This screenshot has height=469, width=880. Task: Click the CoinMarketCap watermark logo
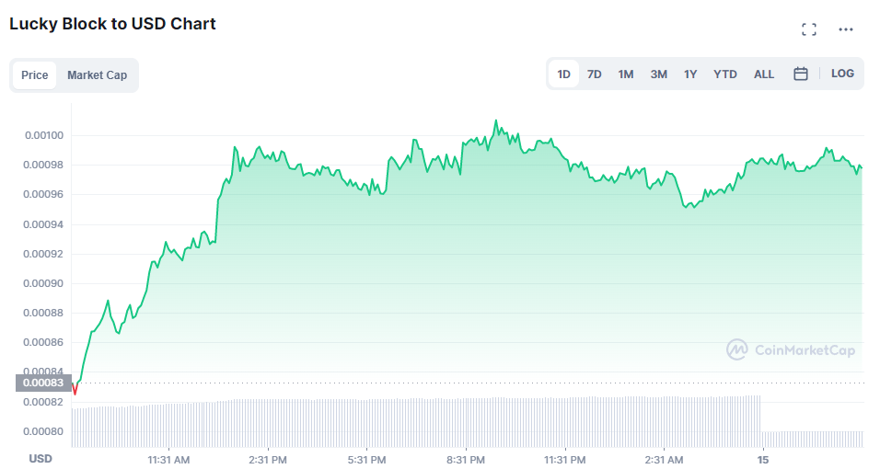791,349
